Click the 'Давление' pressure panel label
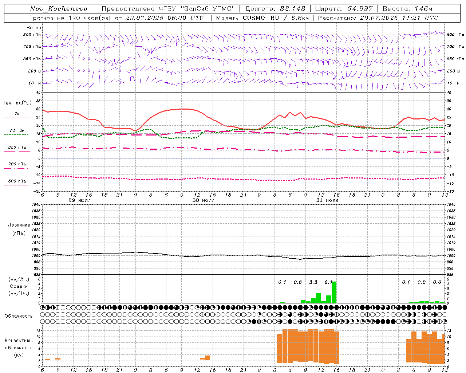466x373 pixels. click(19, 225)
